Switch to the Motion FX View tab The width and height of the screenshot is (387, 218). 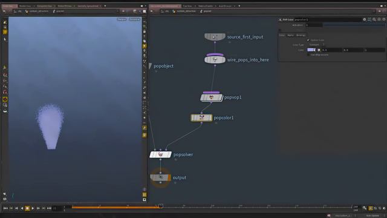(x=65, y=6)
